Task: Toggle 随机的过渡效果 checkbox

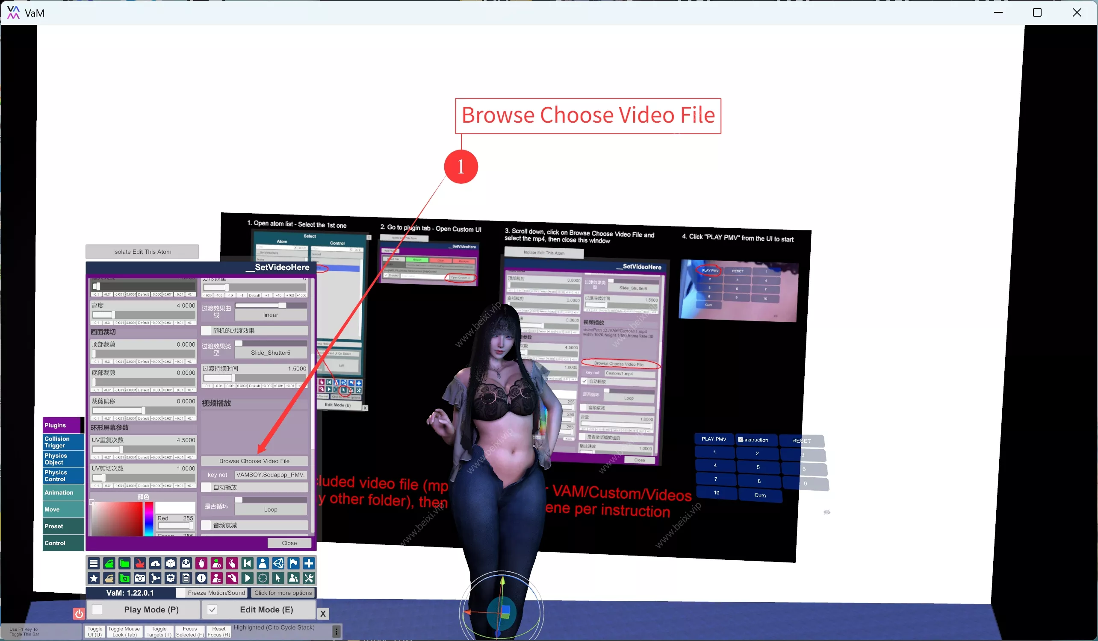Action: tap(206, 330)
